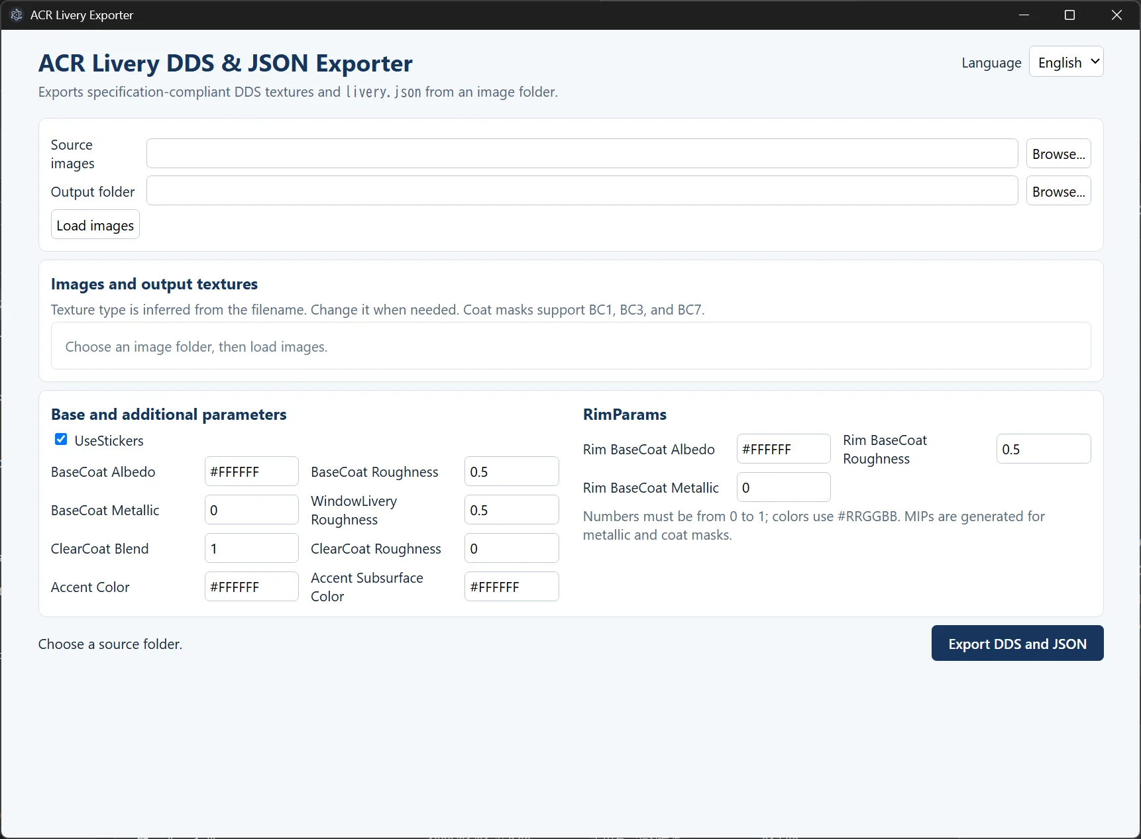This screenshot has height=839, width=1141.
Task: Click Browse next to Output folder
Action: point(1058,191)
